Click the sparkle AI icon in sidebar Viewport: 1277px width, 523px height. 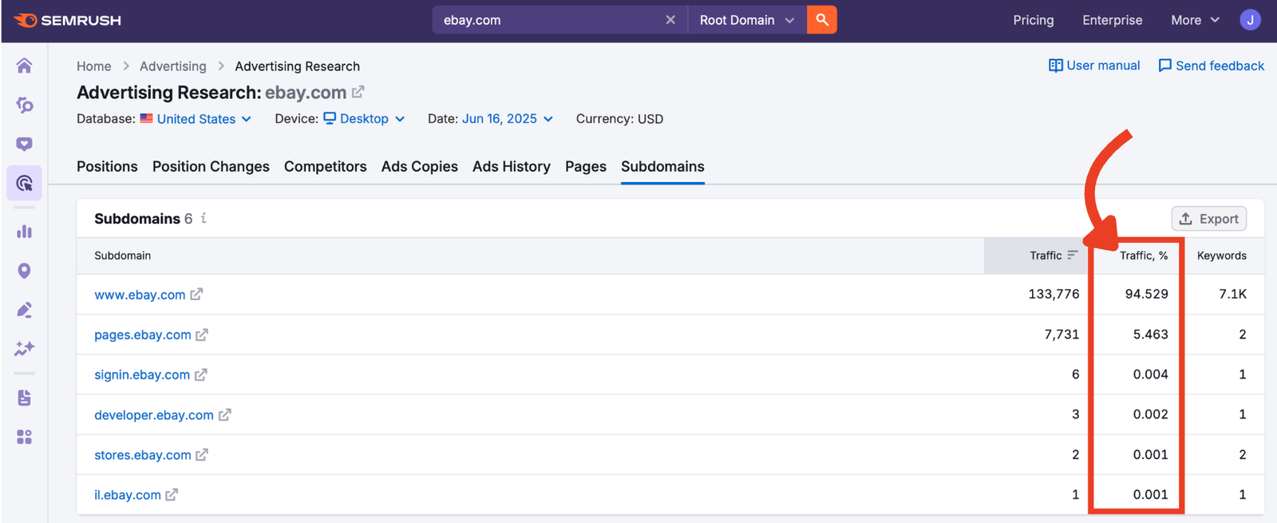(x=24, y=348)
